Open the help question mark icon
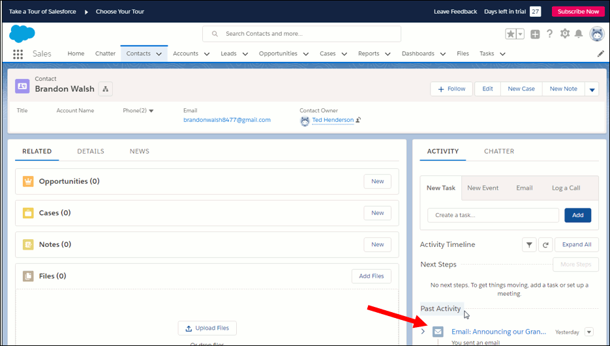The width and height of the screenshot is (610, 346). coord(549,34)
